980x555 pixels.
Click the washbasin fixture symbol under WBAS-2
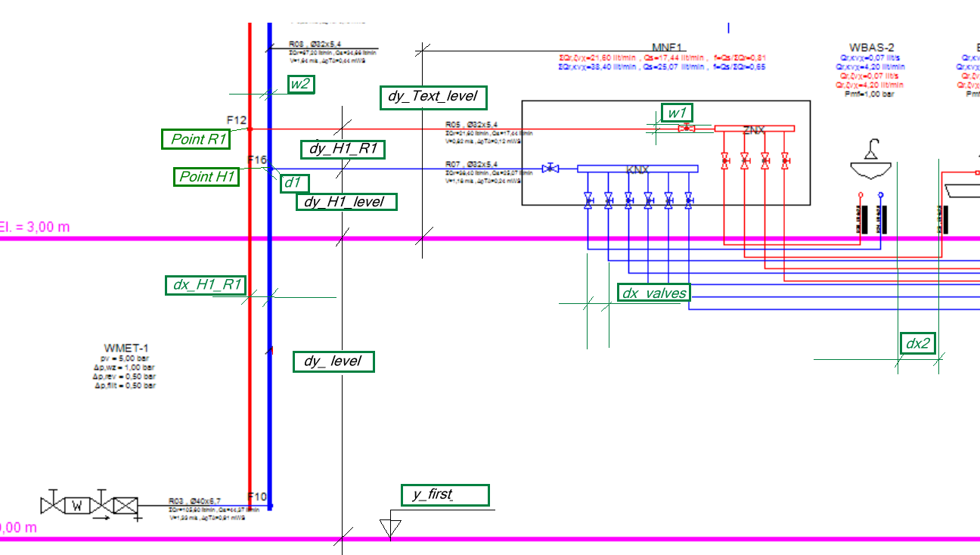[872, 161]
